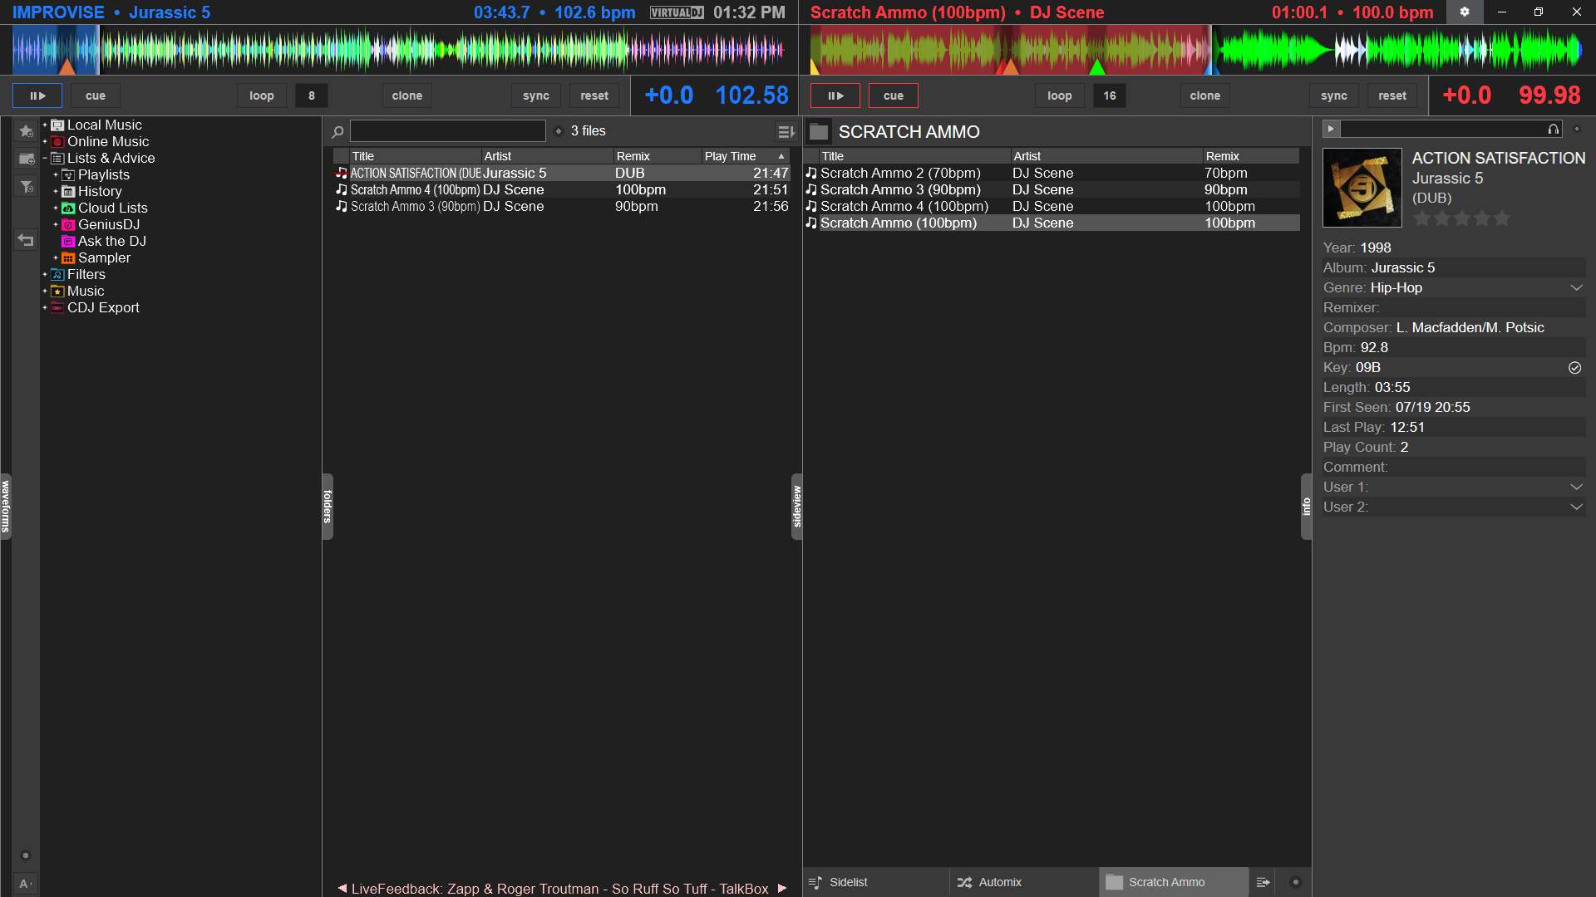This screenshot has width=1596, height=897.
Task: Click the back arrow icon in the sidebar
Action: point(26,240)
